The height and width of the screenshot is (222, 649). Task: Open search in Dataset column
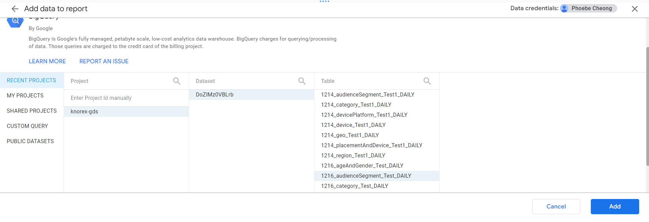pos(302,81)
